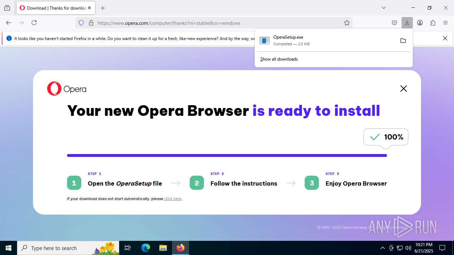Open the Windows notification center
Viewport: 454px width, 255px height.
click(x=442, y=248)
